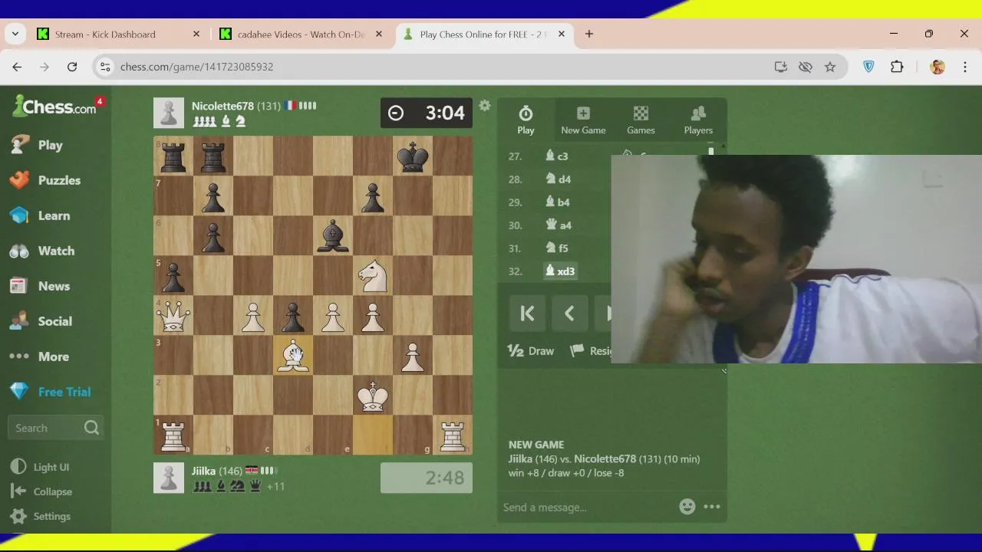This screenshot has width=982, height=552.
Task: Open the tab search dropdown
Action: tap(15, 34)
